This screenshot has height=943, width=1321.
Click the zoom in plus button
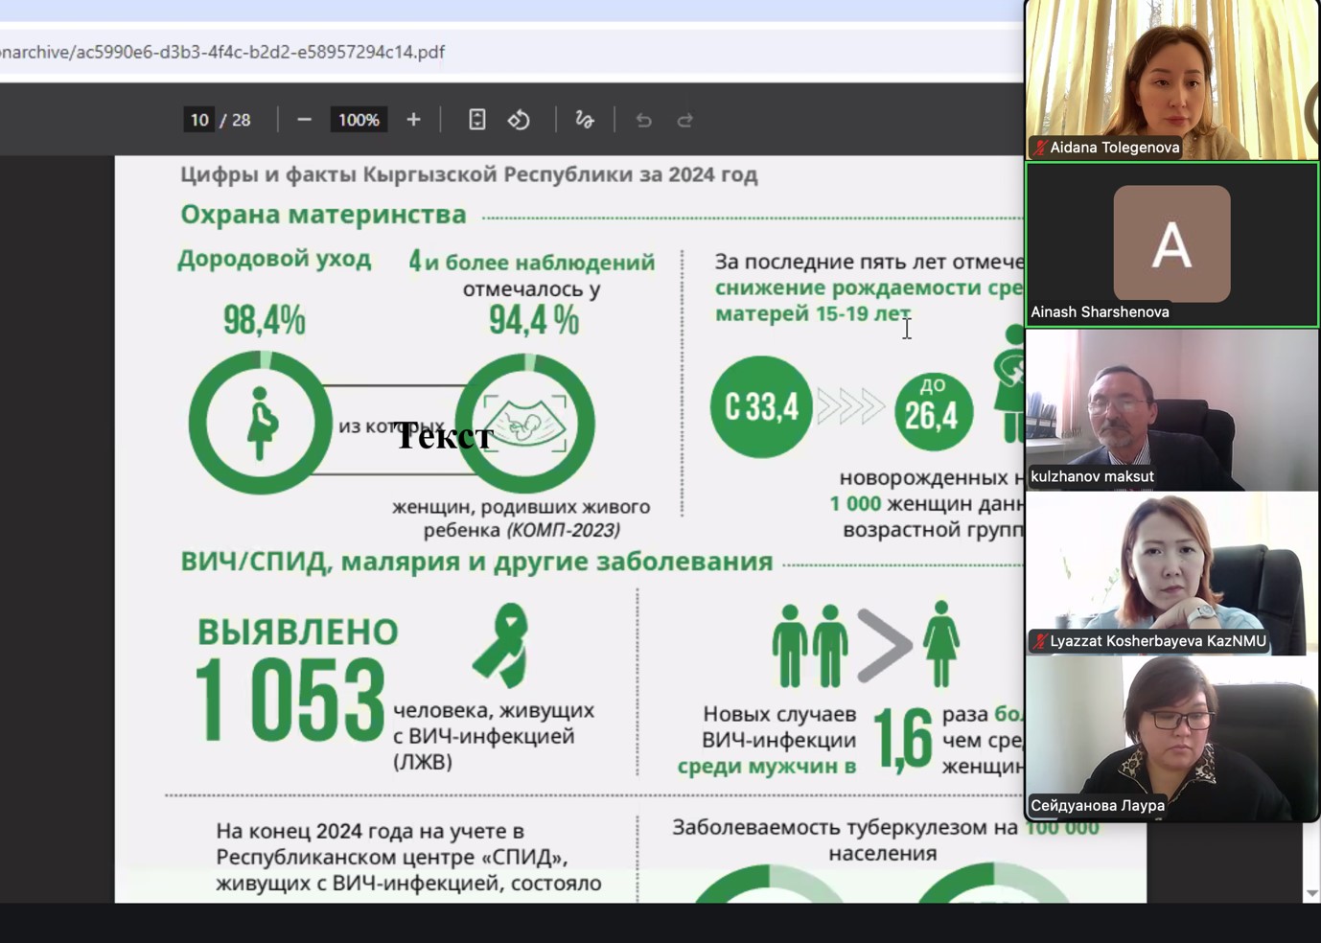[413, 120]
